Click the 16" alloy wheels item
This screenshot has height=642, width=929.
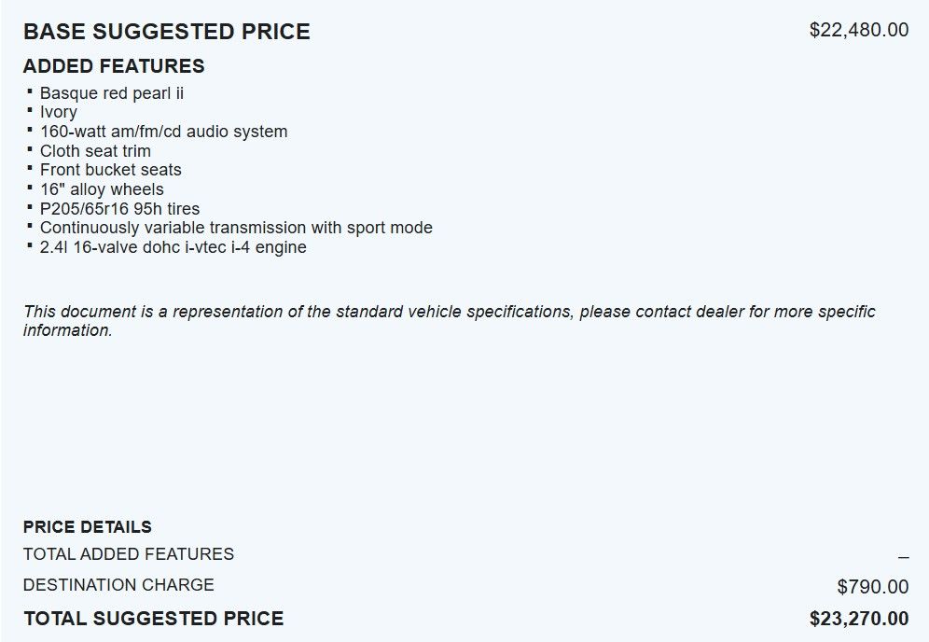102,189
